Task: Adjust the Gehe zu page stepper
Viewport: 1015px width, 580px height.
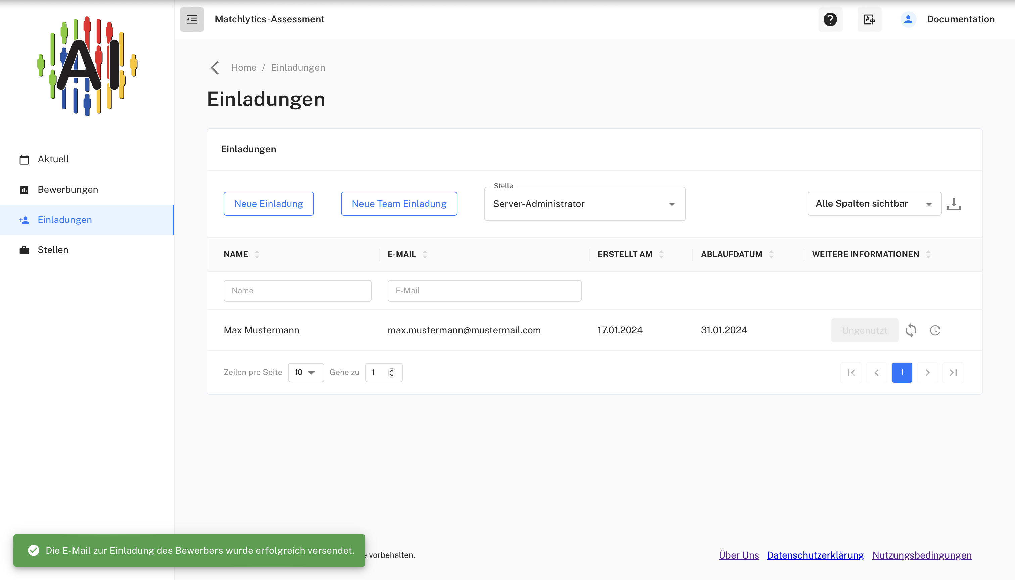Action: coord(392,373)
